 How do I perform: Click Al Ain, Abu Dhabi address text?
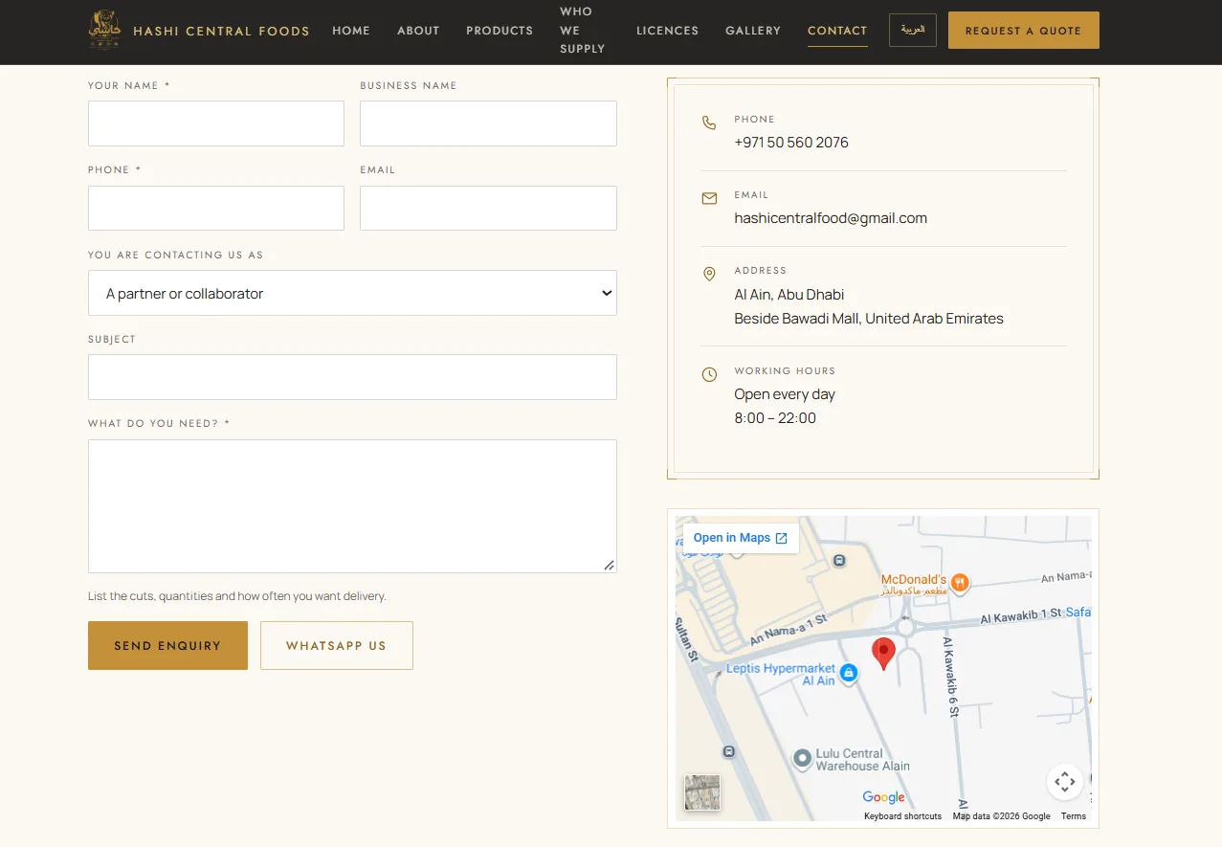(789, 295)
